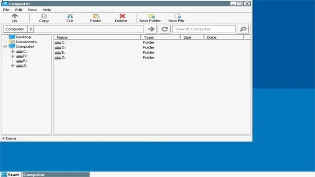The height and width of the screenshot is (177, 315).
Task: Select the E: drive icon in file list
Action: click(58, 53)
